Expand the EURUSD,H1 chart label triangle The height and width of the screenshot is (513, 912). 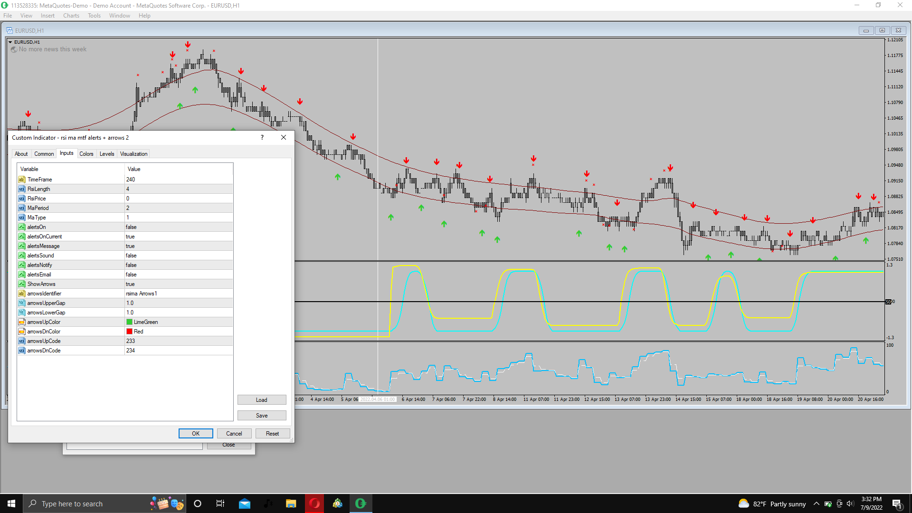tap(10, 42)
